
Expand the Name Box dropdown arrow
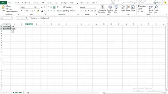pos(11,18)
